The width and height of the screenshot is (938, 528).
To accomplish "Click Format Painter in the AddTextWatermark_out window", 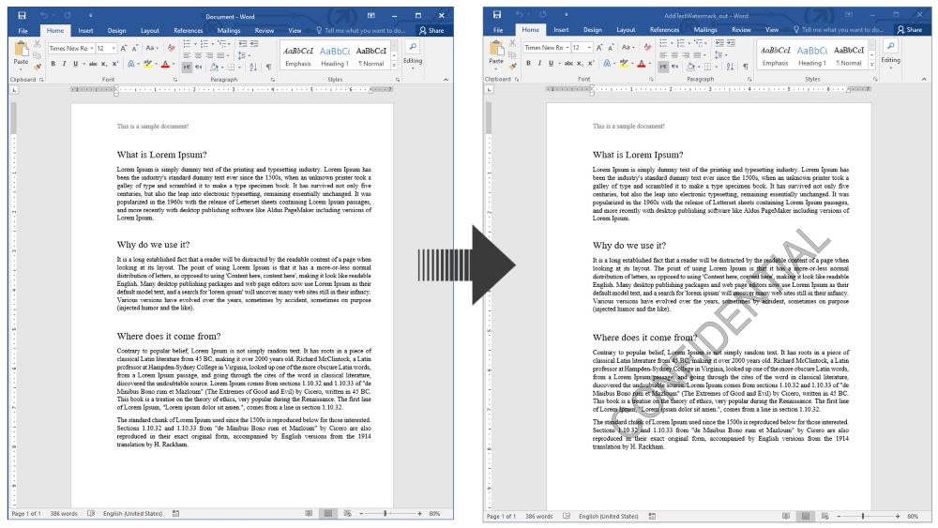I will pyautogui.click(x=513, y=67).
